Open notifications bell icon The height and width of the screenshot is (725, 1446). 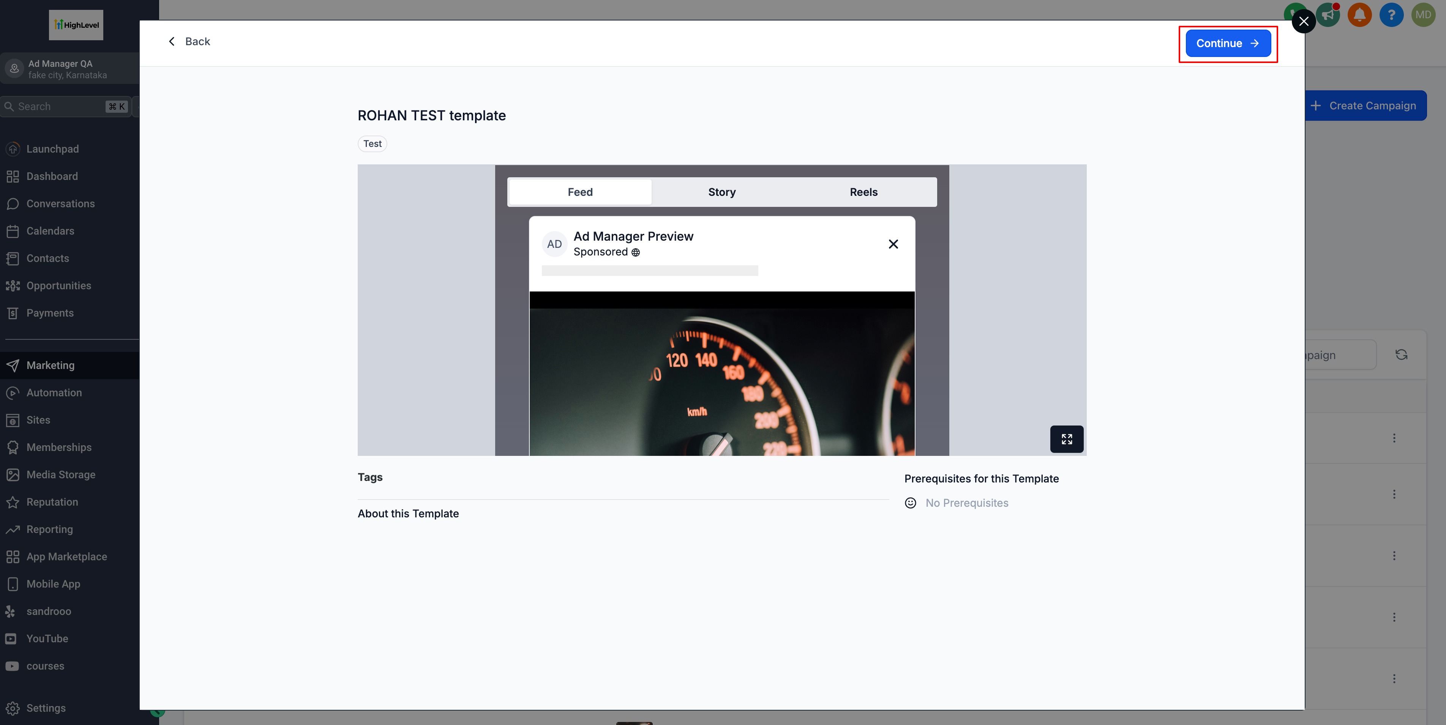pos(1359,15)
